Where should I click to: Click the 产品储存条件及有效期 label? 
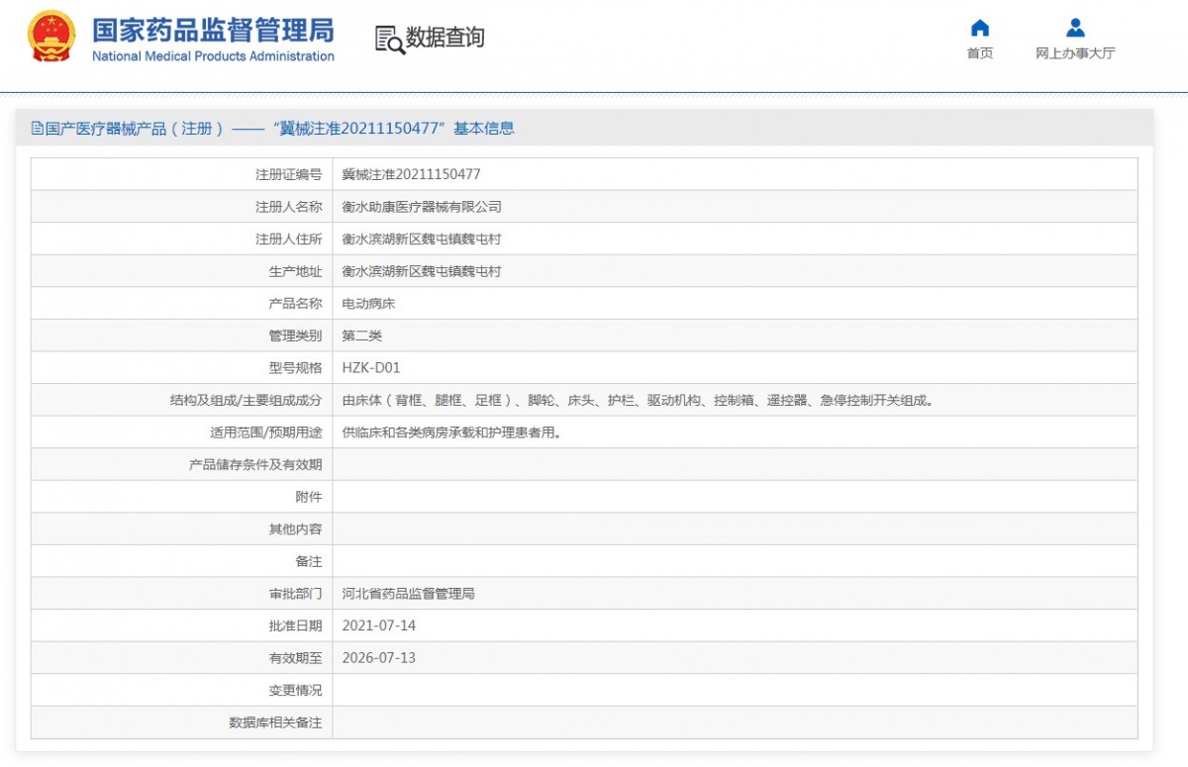255,464
